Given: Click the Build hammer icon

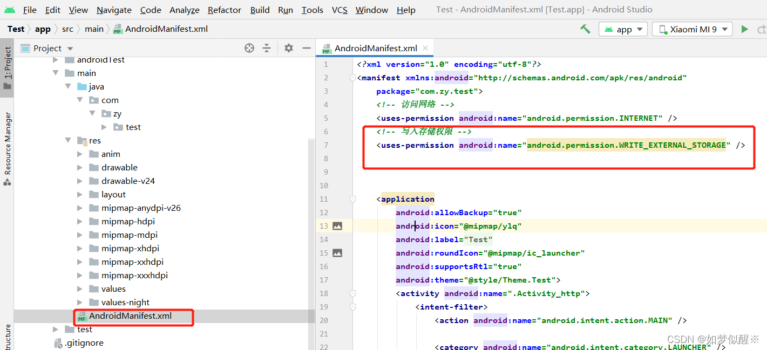Looking at the screenshot, I should pyautogui.click(x=585, y=29).
